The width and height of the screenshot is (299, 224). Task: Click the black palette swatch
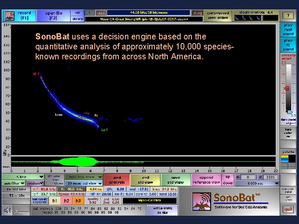[292, 158]
